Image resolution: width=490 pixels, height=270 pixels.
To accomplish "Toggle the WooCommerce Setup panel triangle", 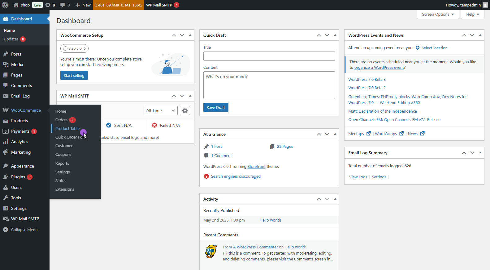I will 190,35.
